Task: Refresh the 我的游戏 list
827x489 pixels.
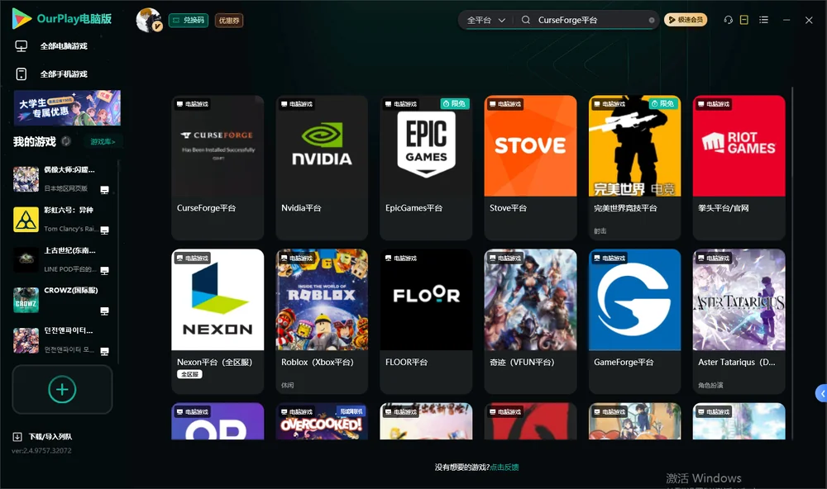Action: [x=66, y=141]
